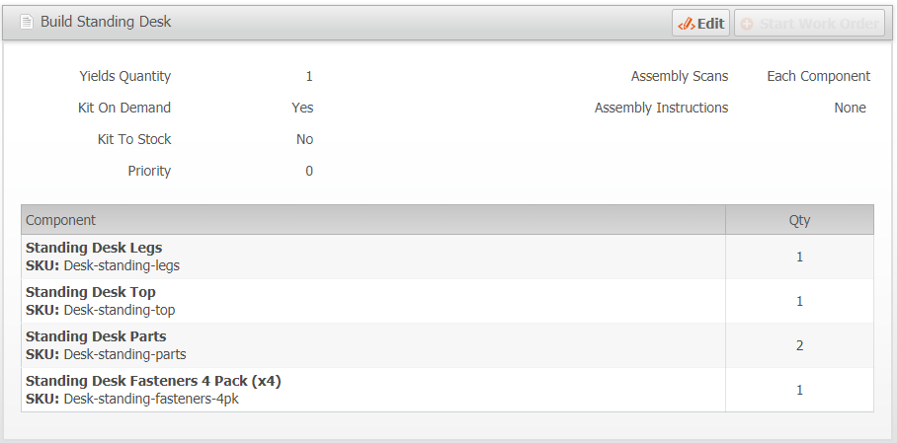Click the pencil icon on Edit button
Screen dimensions: 897x443
pyautogui.click(x=686, y=24)
